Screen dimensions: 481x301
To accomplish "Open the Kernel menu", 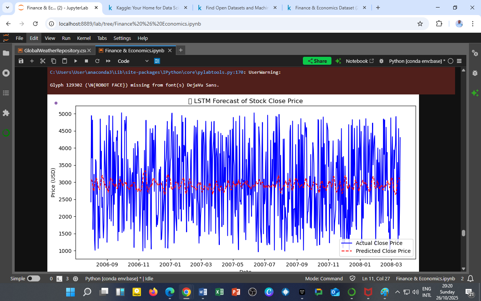I will click(83, 38).
